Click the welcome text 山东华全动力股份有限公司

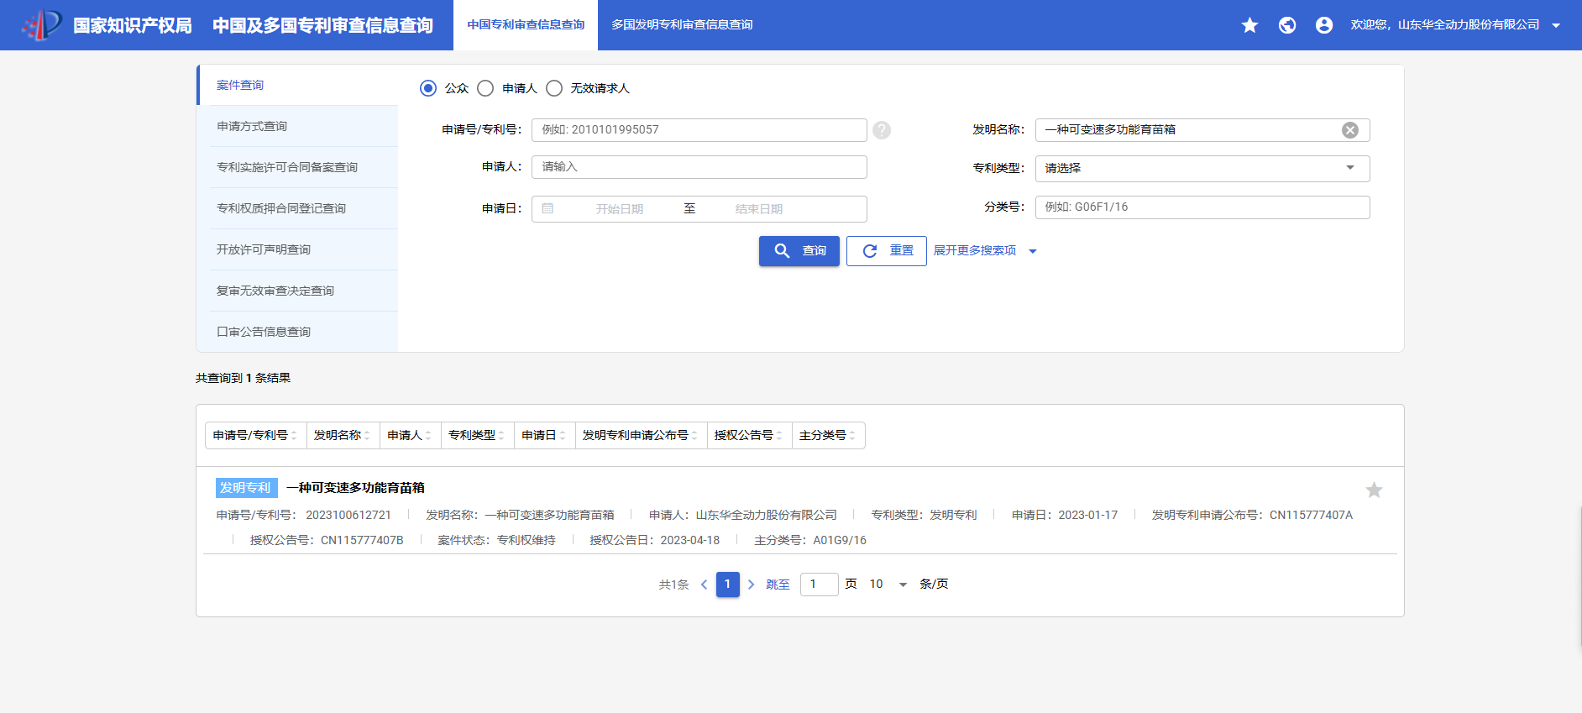coord(1469,25)
